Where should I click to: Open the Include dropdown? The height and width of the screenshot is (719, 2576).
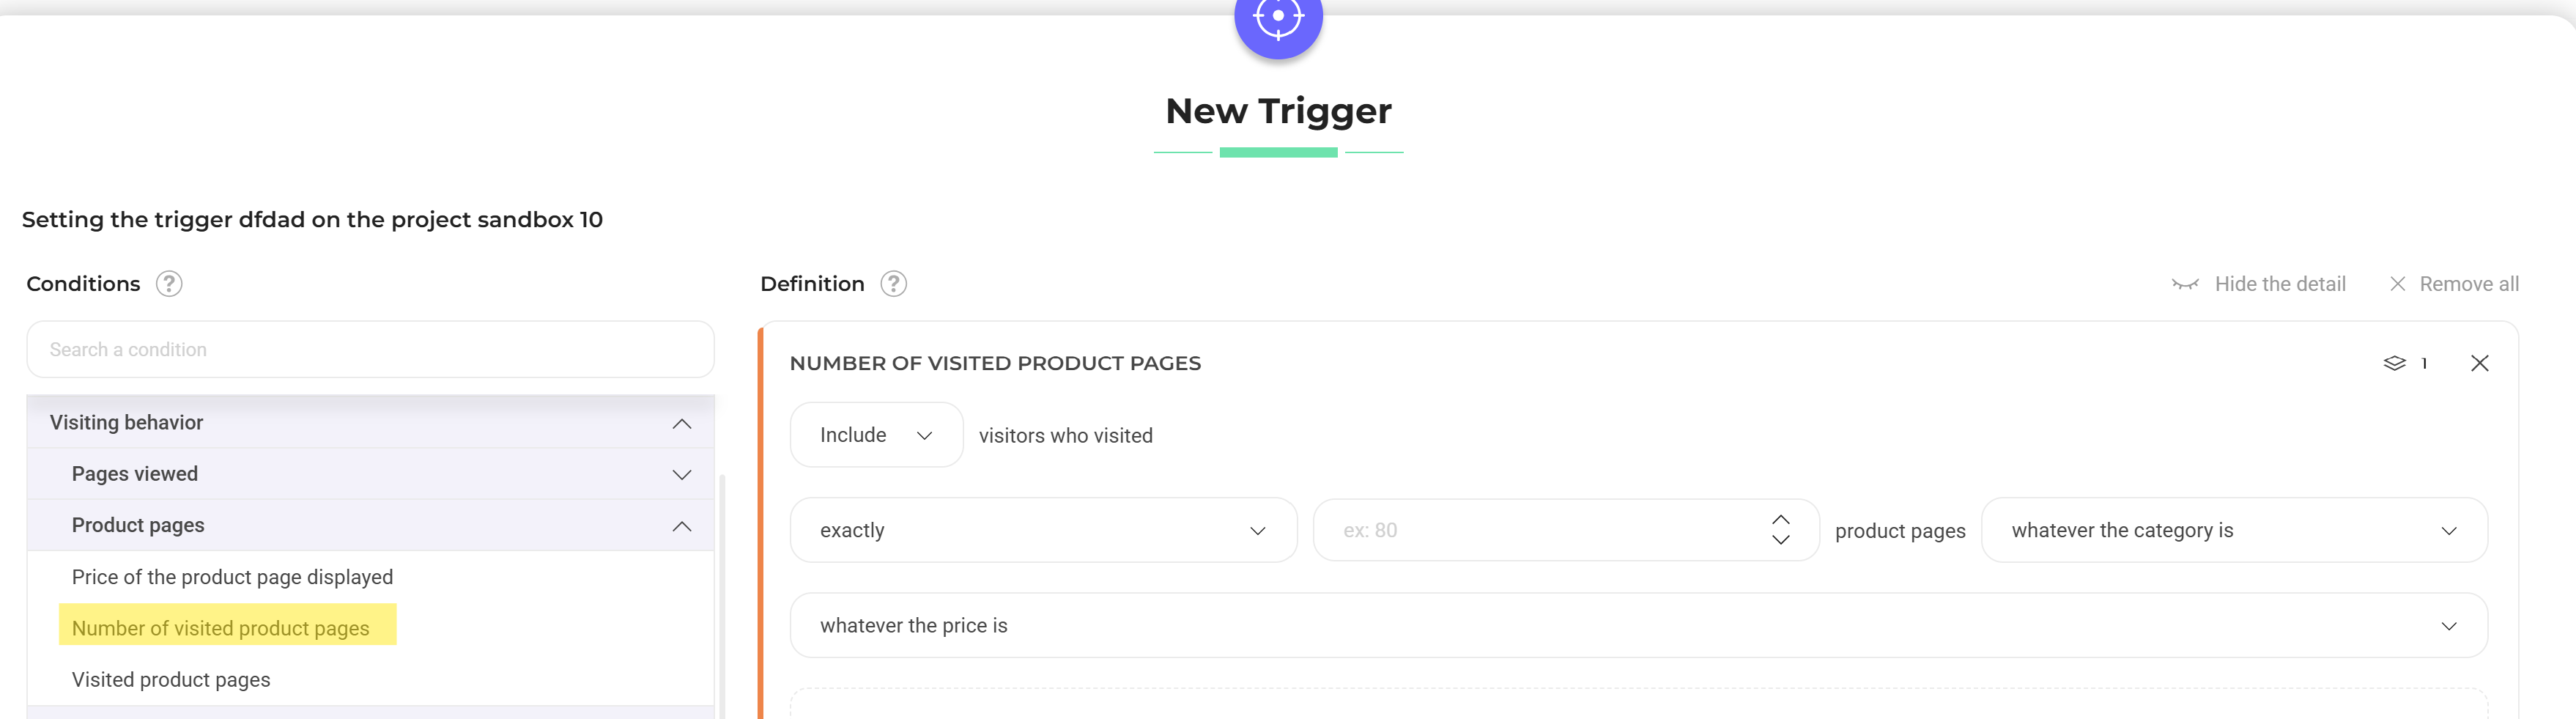click(875, 435)
